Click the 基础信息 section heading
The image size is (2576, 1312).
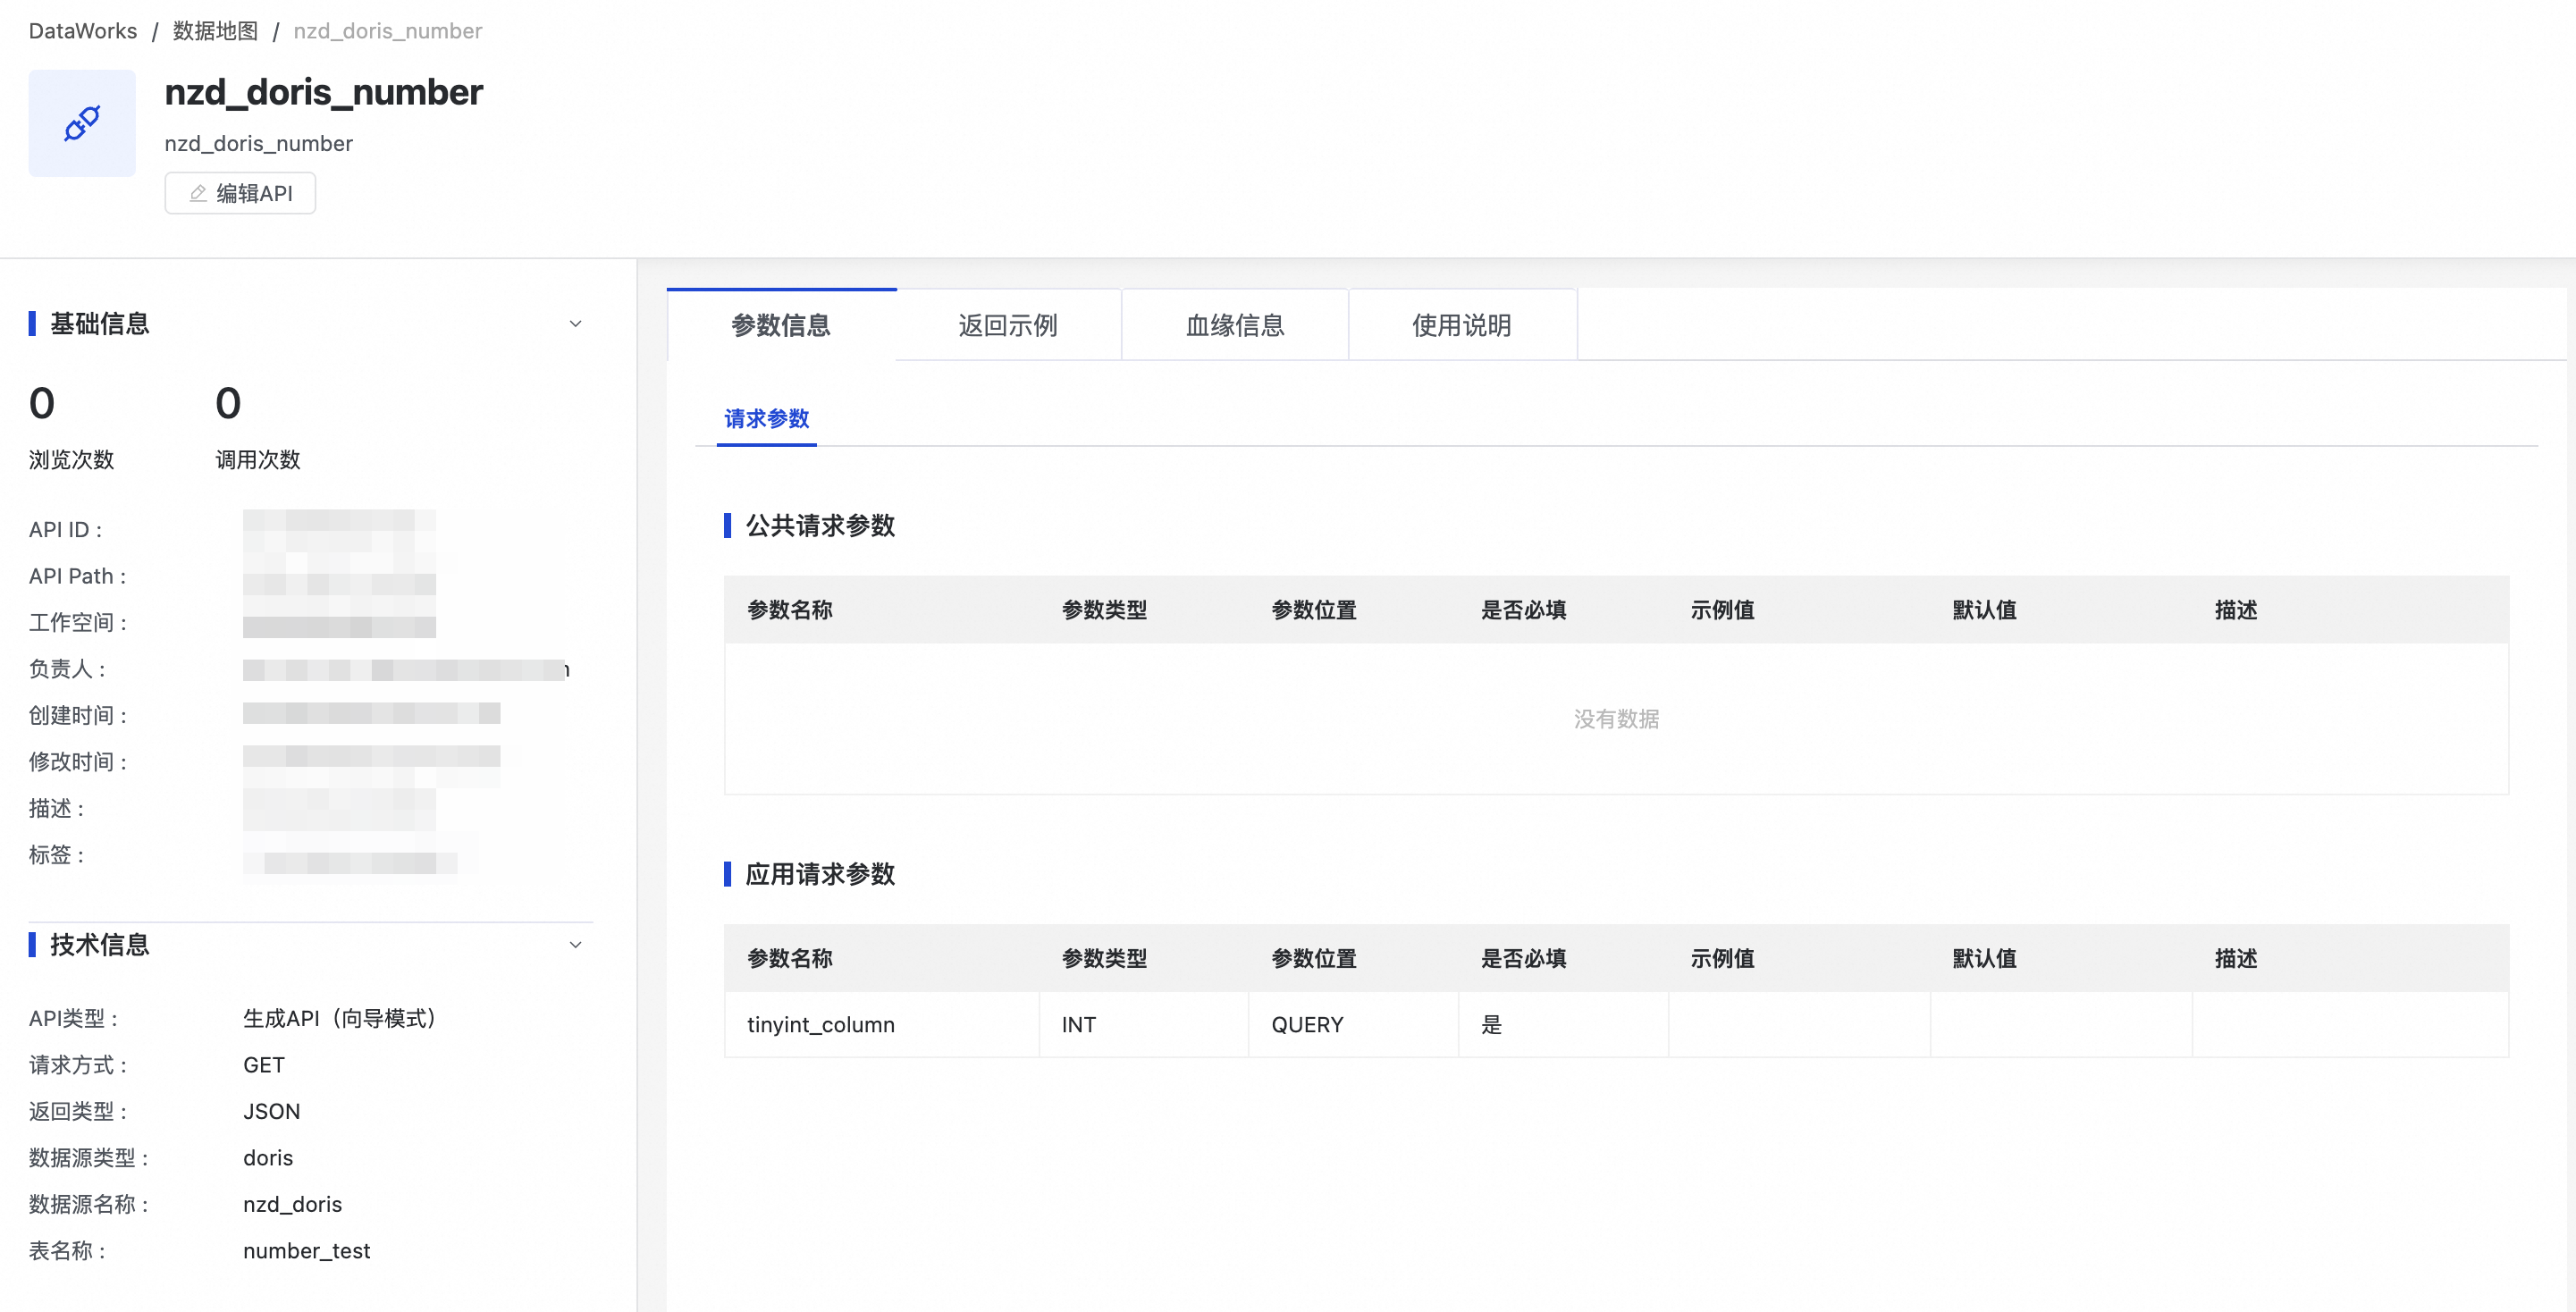pos(99,323)
